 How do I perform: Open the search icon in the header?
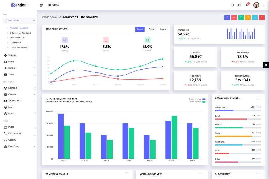(232, 4)
